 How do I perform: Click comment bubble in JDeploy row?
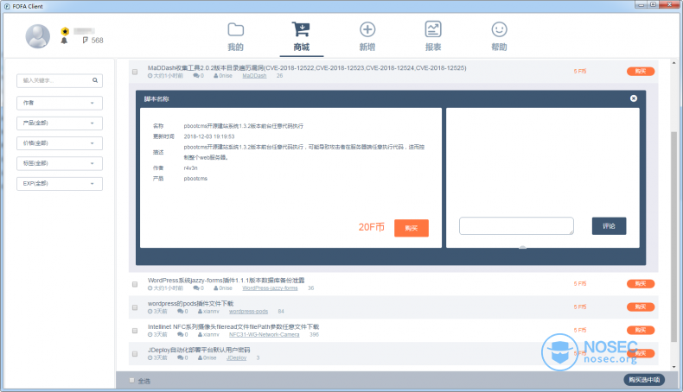182,357
